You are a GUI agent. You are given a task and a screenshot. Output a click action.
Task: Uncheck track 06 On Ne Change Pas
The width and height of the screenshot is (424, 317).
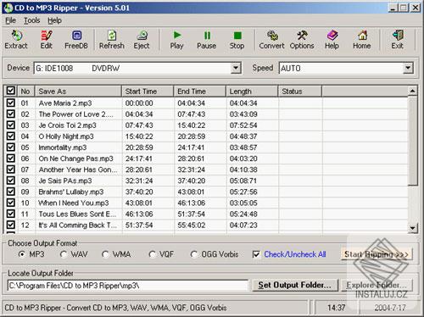point(11,158)
